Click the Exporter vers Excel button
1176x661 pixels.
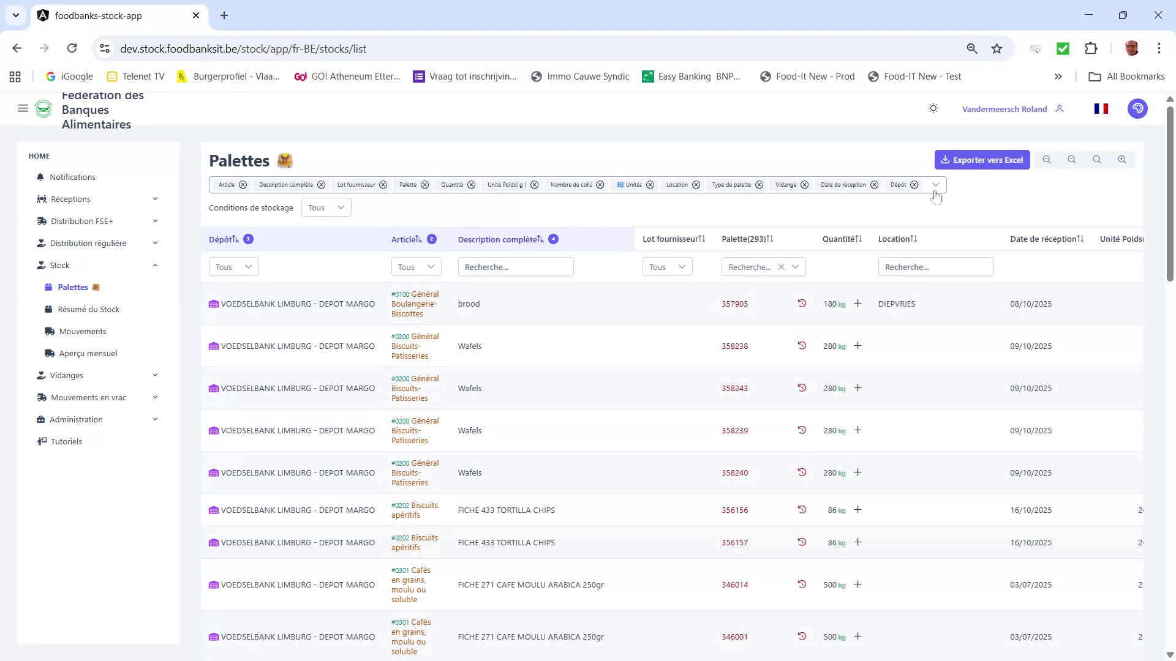click(982, 160)
